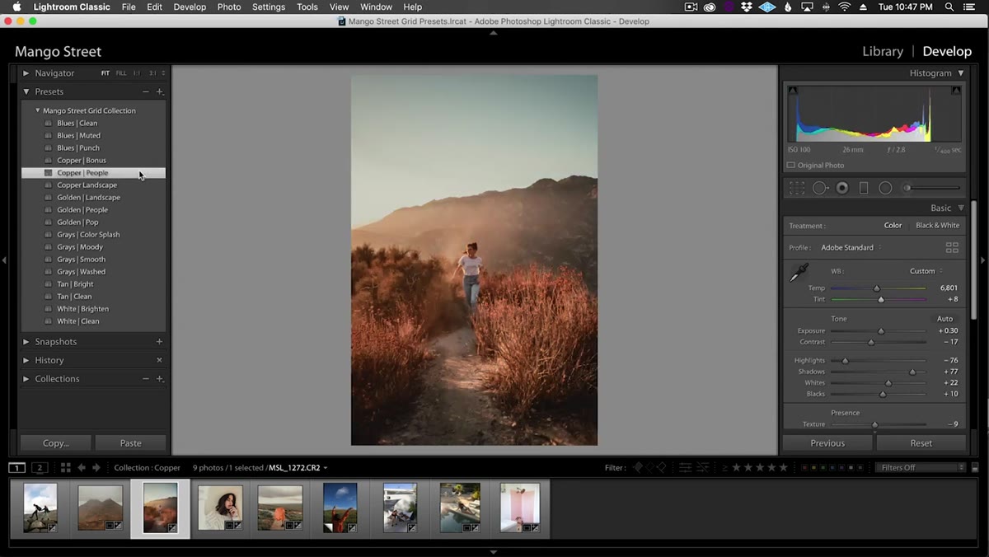
Task: Select the Spot Removal tool
Action: [820, 188]
